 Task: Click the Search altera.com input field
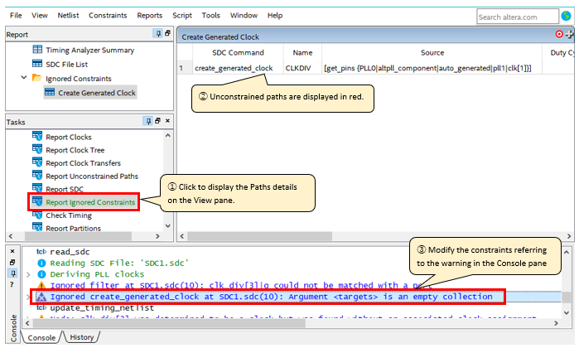click(517, 17)
